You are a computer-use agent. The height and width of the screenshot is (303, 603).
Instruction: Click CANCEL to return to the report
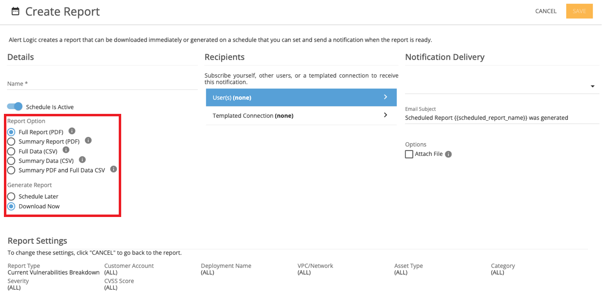pos(545,11)
